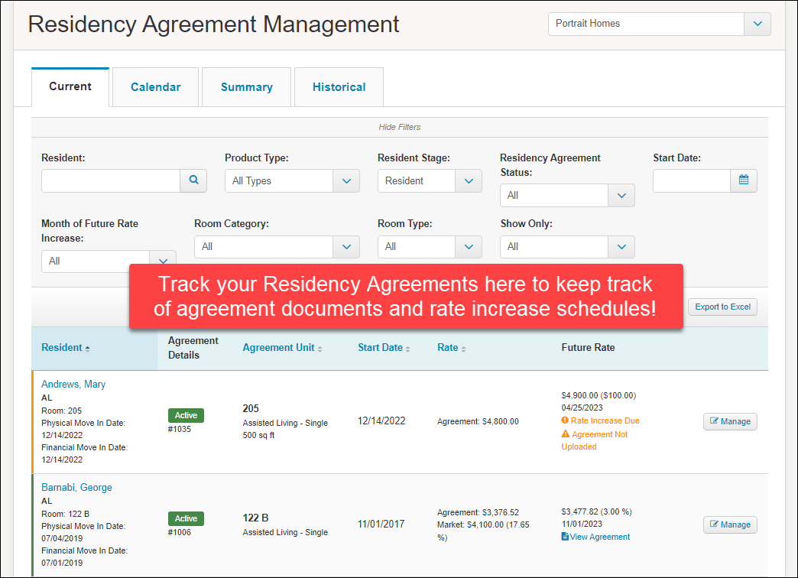Screen dimensions: 798x578
Task: Click future rate $3,477.82 (3.00 %) text
Action: [x=596, y=511]
